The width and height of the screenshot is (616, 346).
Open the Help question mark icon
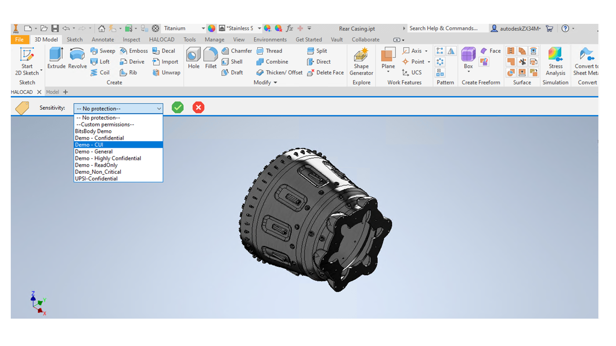click(x=565, y=28)
